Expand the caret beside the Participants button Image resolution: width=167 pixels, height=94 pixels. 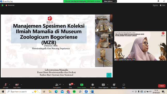click(x=63, y=85)
